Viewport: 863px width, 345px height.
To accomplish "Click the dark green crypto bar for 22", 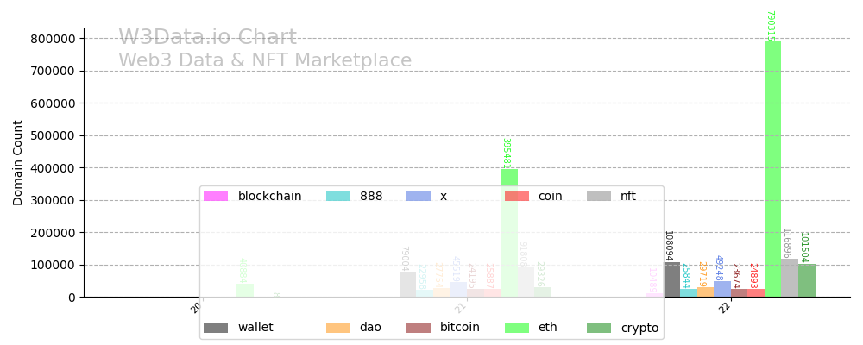I will point(807,281).
